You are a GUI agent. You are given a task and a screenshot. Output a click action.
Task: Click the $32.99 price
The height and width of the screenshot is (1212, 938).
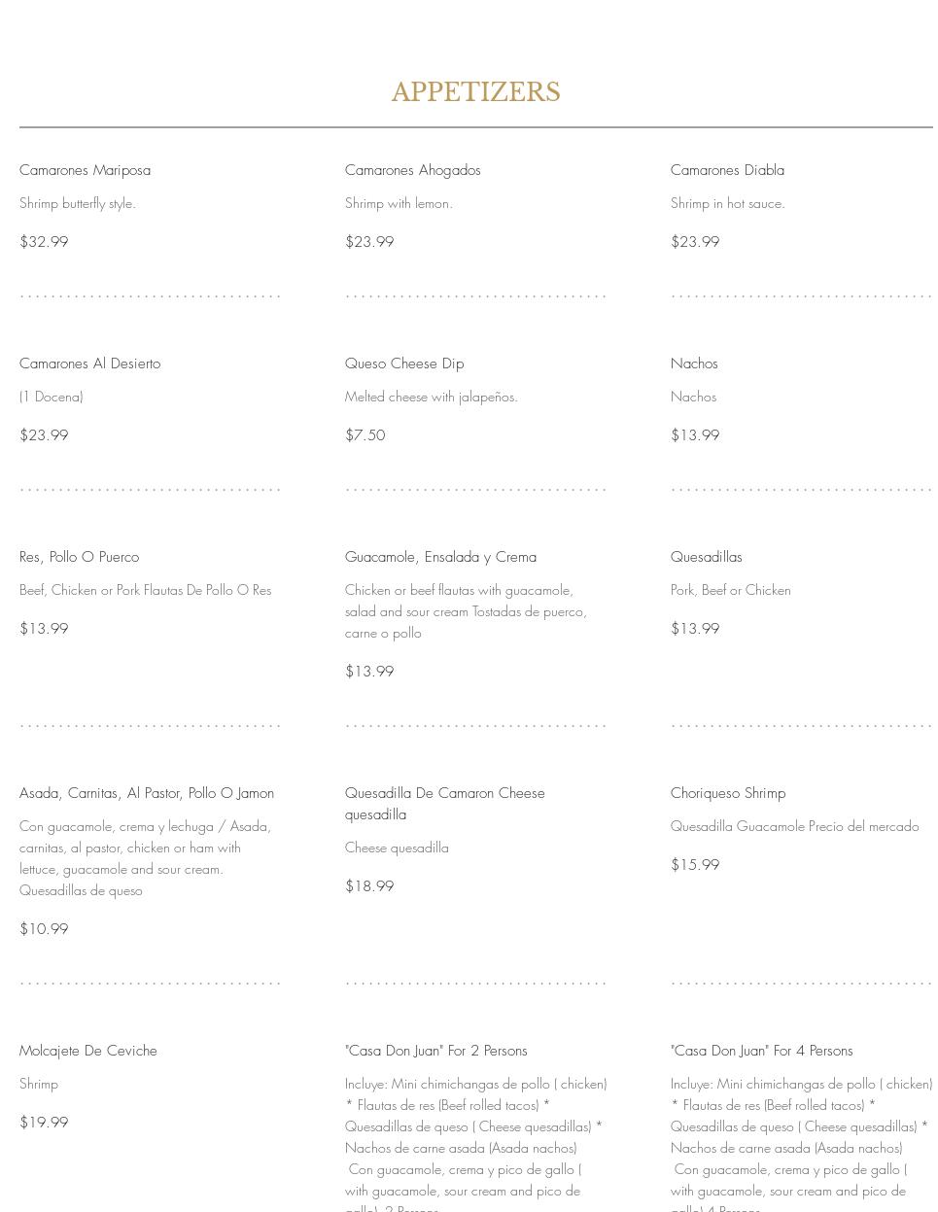click(x=44, y=242)
